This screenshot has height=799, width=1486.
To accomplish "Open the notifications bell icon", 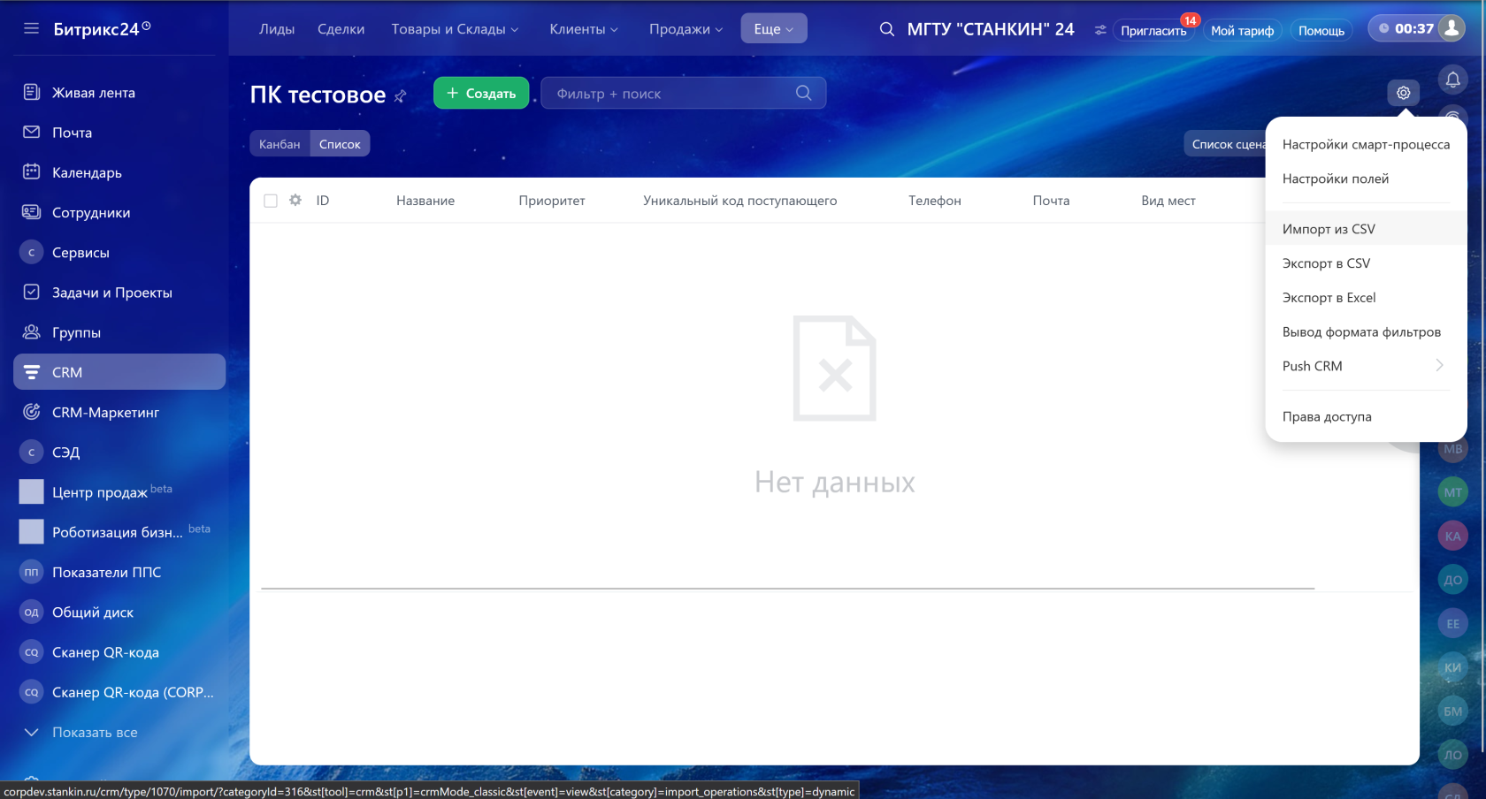I will click(x=1452, y=80).
